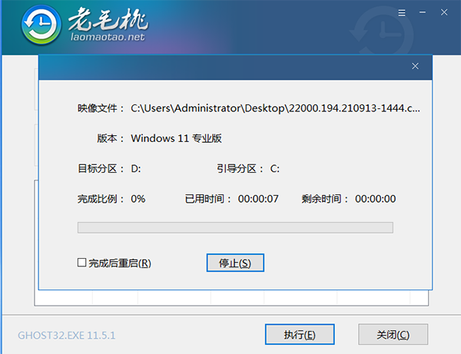Close the Laomaotao main window
Image resolution: width=461 pixels, height=354 pixels.
tap(444, 12)
